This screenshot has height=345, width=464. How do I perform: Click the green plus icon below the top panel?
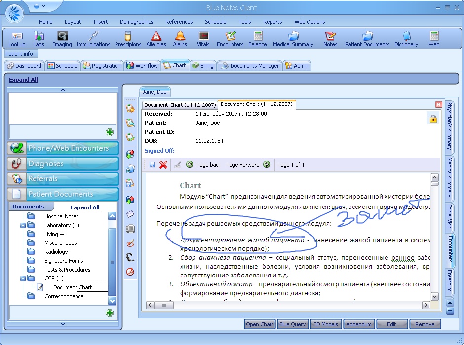click(x=110, y=132)
